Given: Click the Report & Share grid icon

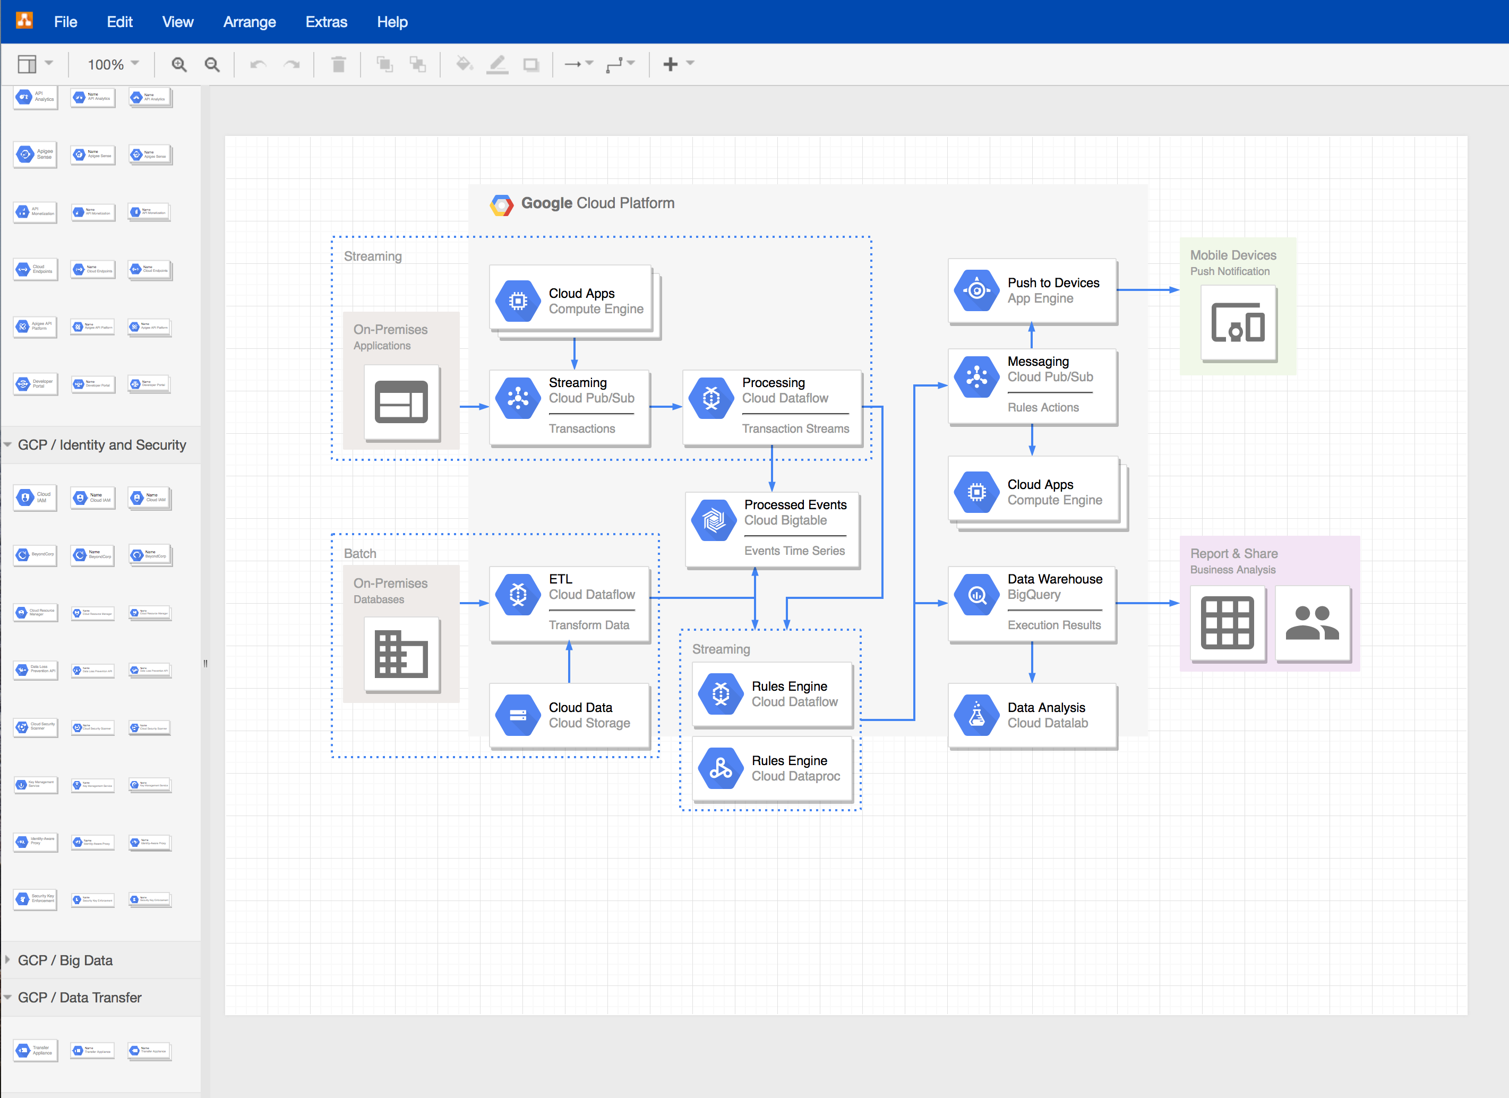Looking at the screenshot, I should [x=1228, y=623].
